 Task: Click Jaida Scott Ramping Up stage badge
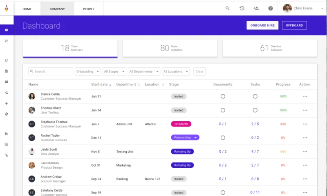click(182, 151)
